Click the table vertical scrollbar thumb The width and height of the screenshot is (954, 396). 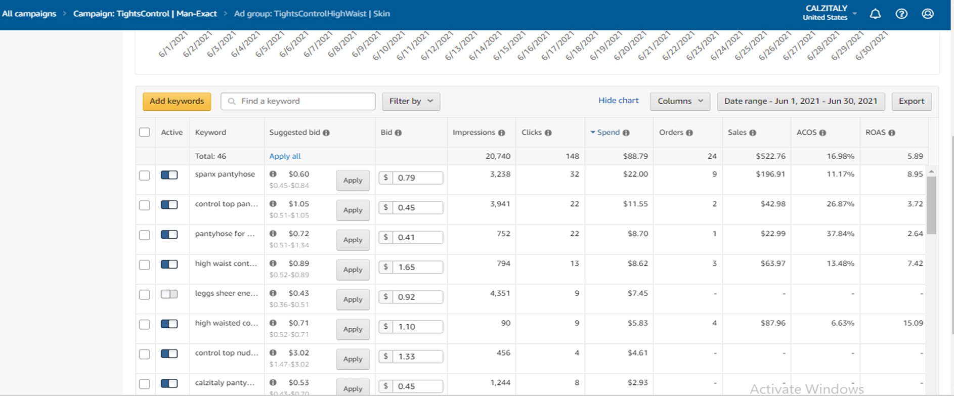point(931,205)
